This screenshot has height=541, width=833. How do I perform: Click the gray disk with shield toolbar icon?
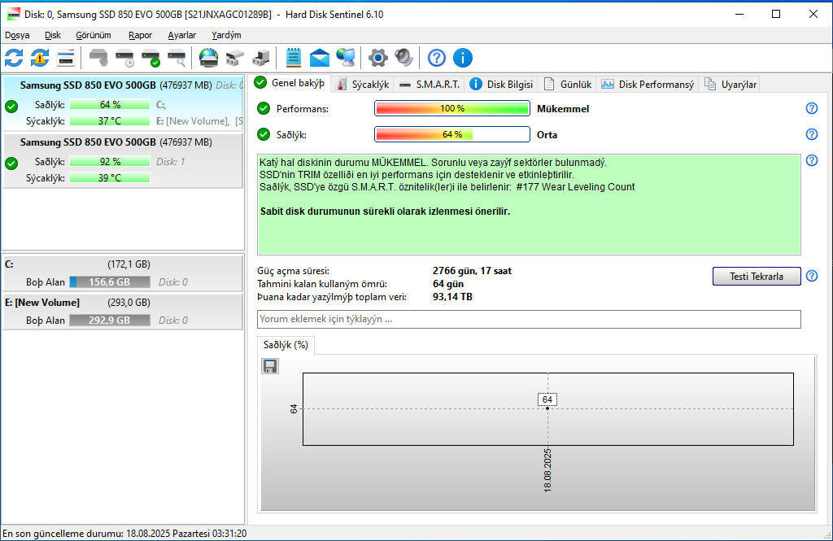coord(98,58)
